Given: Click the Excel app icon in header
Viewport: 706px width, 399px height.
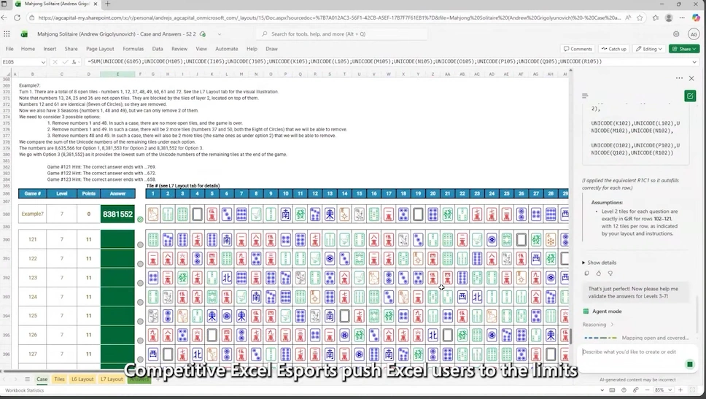Looking at the screenshot, I should pos(24,34).
